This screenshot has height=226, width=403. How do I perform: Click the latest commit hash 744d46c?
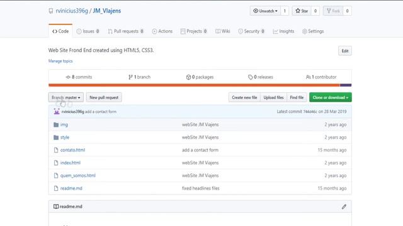(x=310, y=112)
